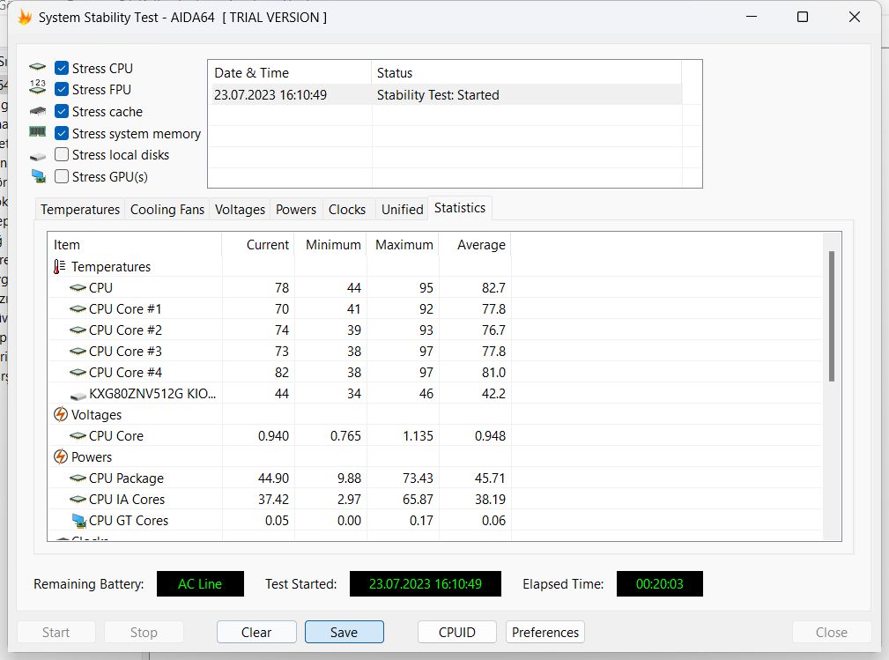889x660 pixels.
Task: Select the Stability Test: Started log entry
Action: tap(438, 95)
